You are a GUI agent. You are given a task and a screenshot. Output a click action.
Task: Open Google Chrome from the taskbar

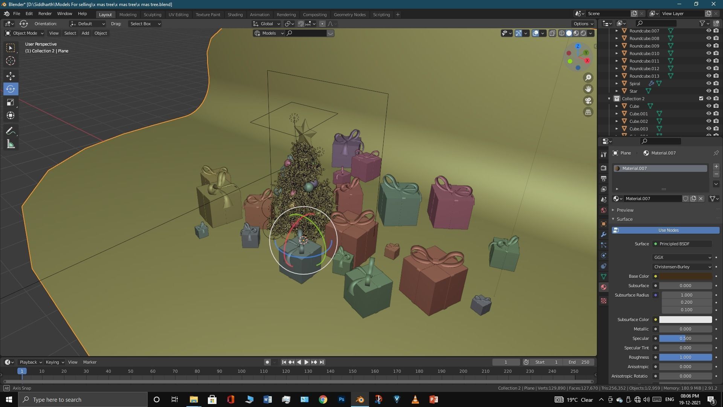323,399
